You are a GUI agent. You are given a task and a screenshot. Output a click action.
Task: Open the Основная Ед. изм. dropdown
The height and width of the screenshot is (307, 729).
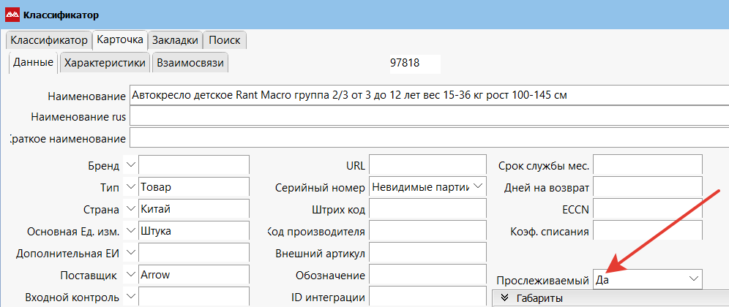pos(131,231)
